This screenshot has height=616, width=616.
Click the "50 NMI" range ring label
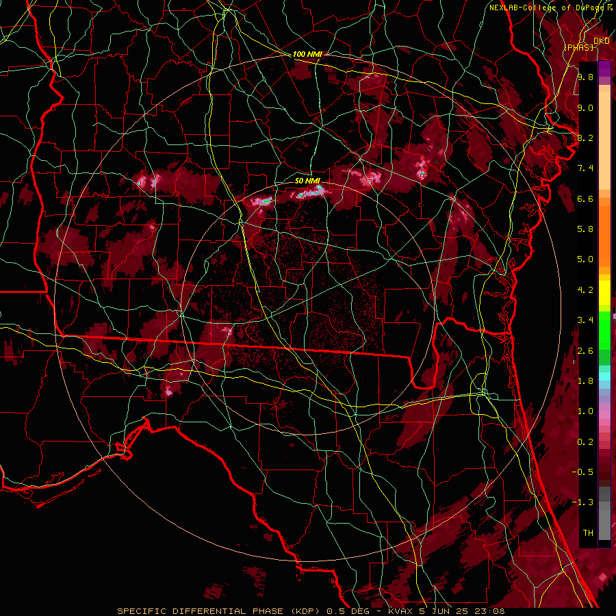(x=307, y=181)
